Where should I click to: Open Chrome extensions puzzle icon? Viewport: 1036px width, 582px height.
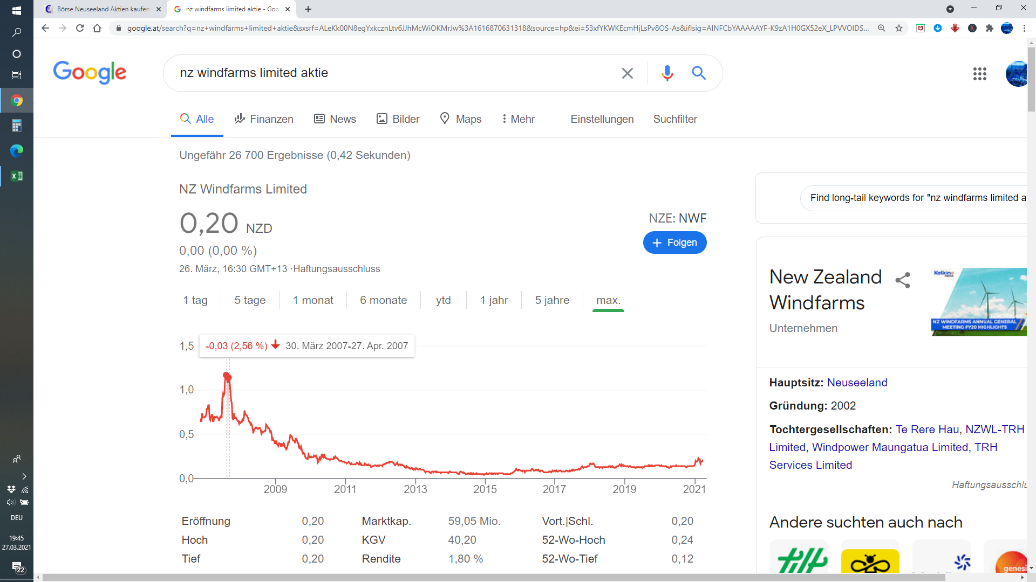click(989, 28)
